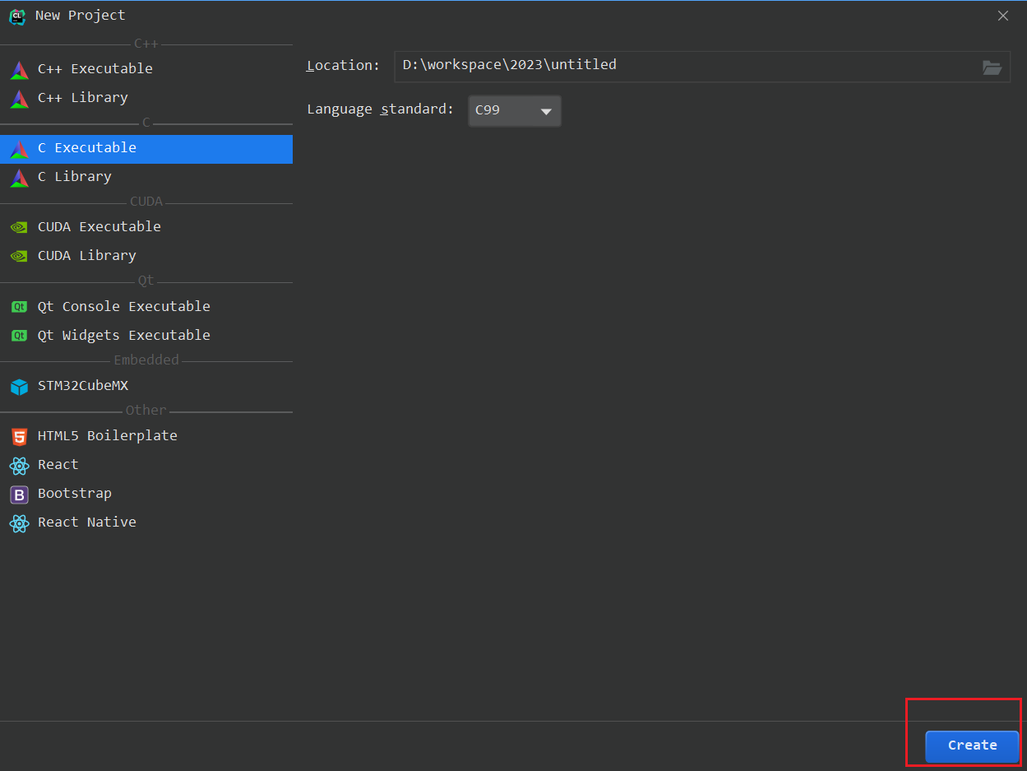1027x771 pixels.
Task: Choose C Executable from the list
Action: pos(146,149)
